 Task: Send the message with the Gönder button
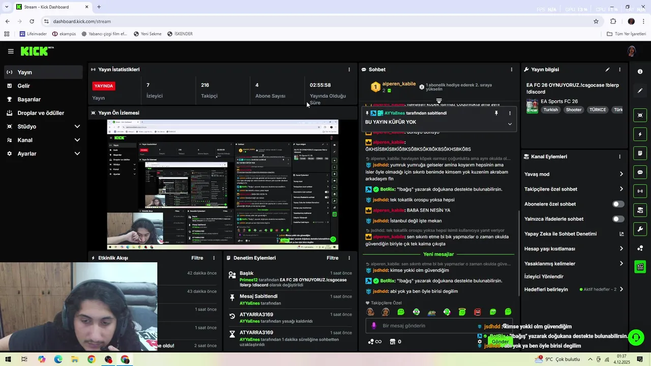point(500,342)
